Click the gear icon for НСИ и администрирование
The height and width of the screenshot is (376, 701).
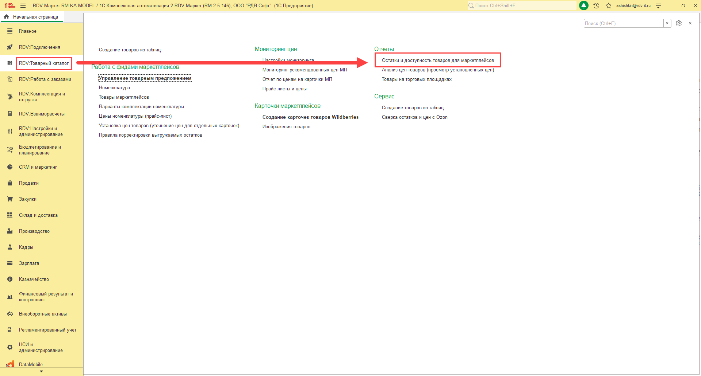point(10,348)
